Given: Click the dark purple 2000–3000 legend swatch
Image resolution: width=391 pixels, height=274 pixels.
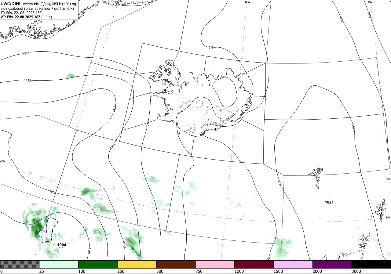Looking at the screenshot, I should pyautogui.click(x=332, y=264).
